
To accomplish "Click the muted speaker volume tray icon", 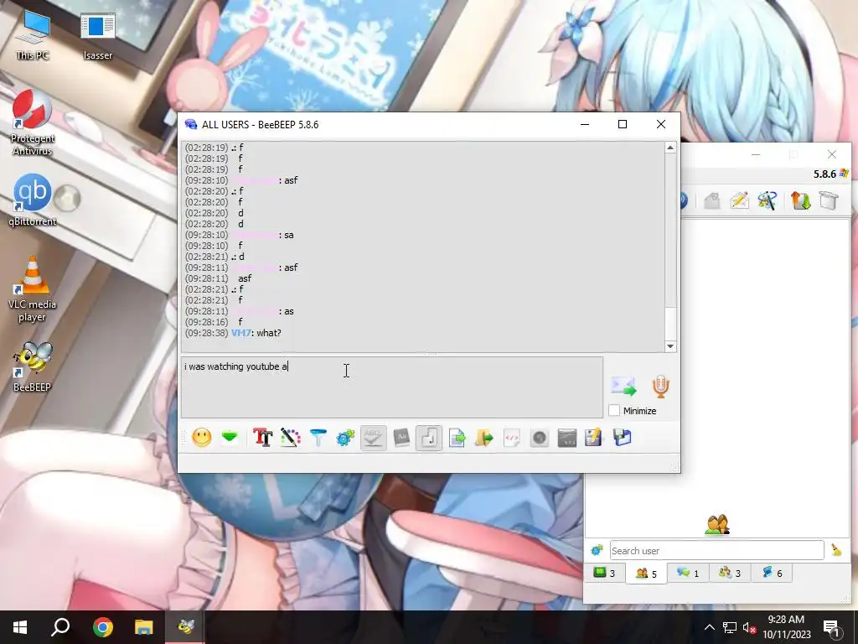I will [750, 627].
